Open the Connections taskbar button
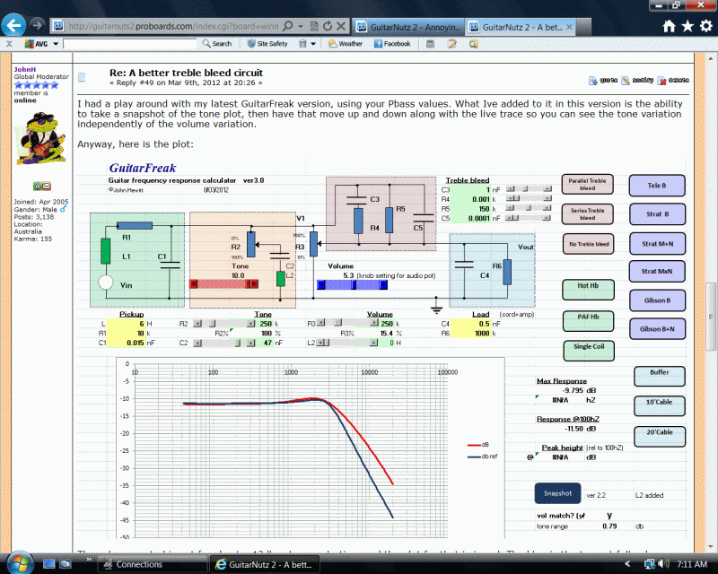Screen dimensions: 718x574 pyautogui.click(x=152, y=564)
